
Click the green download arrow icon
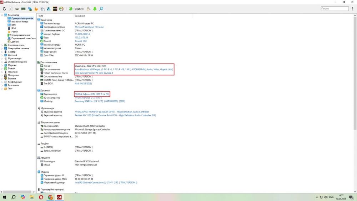[x=95, y=9]
